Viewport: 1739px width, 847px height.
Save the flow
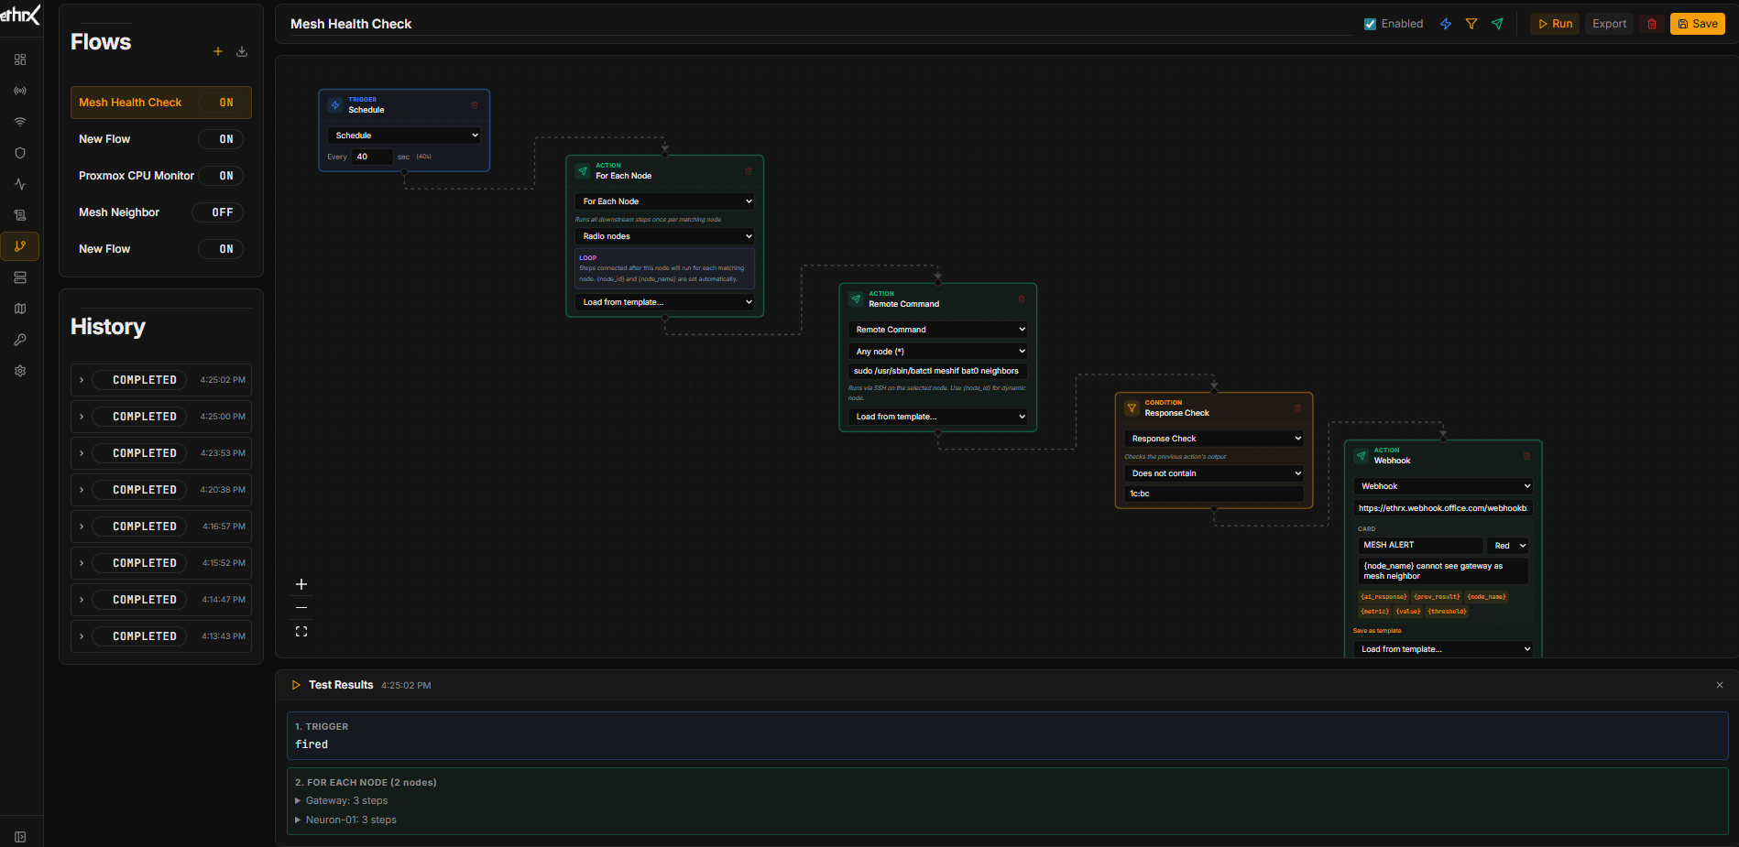click(x=1697, y=24)
